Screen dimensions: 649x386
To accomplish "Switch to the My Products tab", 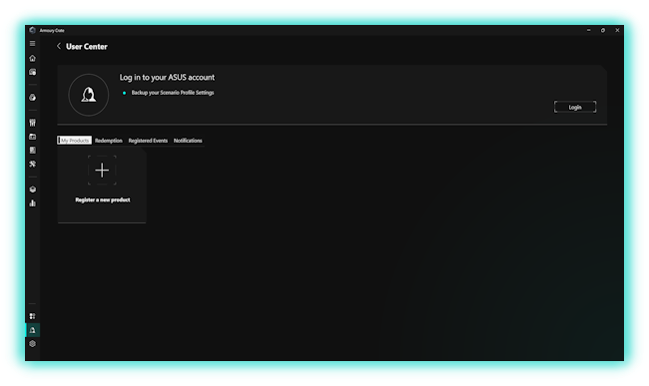I will [x=75, y=141].
